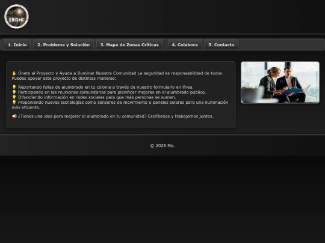Click the ERISMI circular logo
325x243 pixels.
16,17
